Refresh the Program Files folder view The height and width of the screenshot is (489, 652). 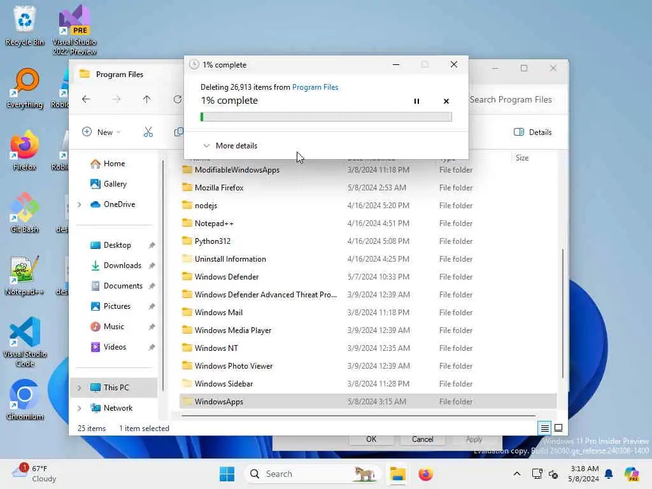click(177, 99)
